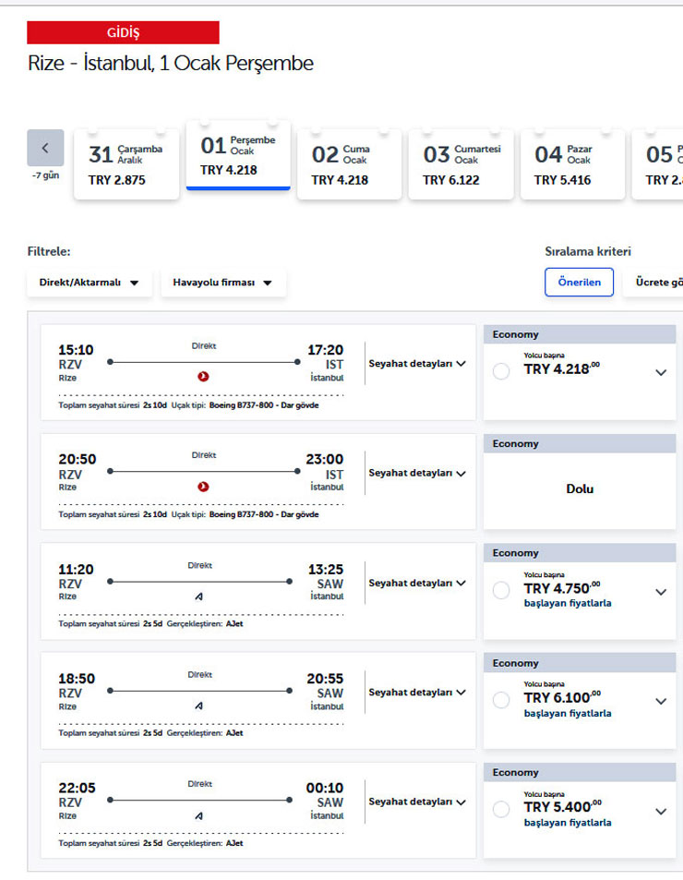Expand the chevron on the TRY 4.218 fare
The height and width of the screenshot is (880, 683).
[659, 373]
